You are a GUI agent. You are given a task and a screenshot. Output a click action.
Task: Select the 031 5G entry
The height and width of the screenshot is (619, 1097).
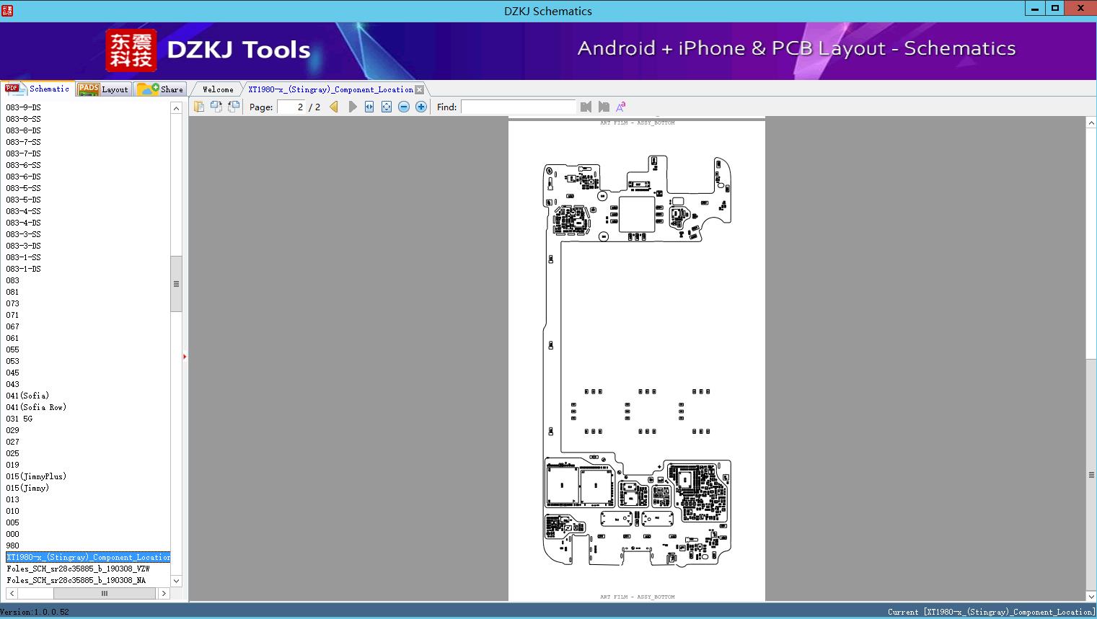click(19, 419)
